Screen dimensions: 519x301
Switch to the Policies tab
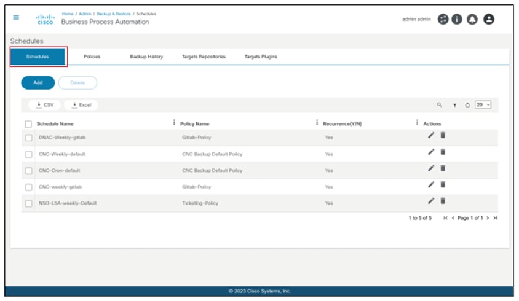[92, 57]
